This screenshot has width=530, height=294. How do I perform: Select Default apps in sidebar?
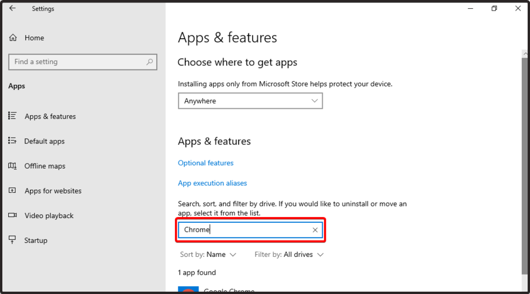(44, 141)
